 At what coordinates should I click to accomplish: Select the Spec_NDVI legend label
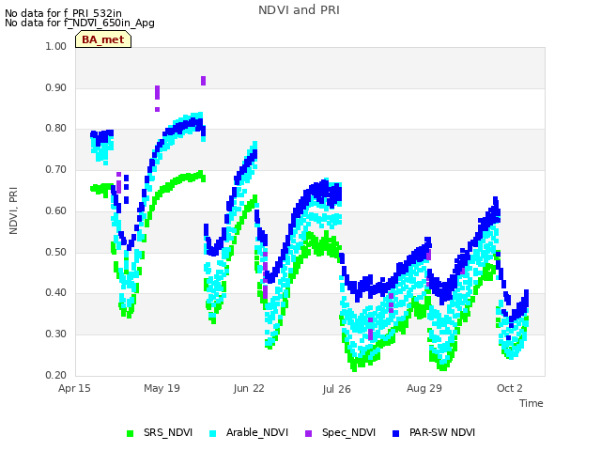(x=348, y=432)
